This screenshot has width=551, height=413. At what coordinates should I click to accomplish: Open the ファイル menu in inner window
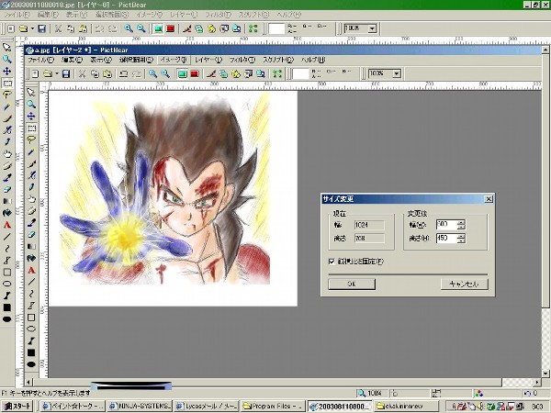(x=40, y=60)
